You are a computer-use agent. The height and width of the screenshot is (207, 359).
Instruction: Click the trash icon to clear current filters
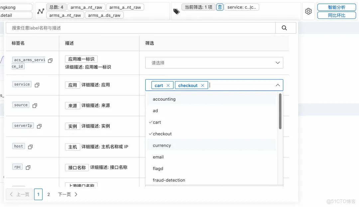click(x=220, y=7)
